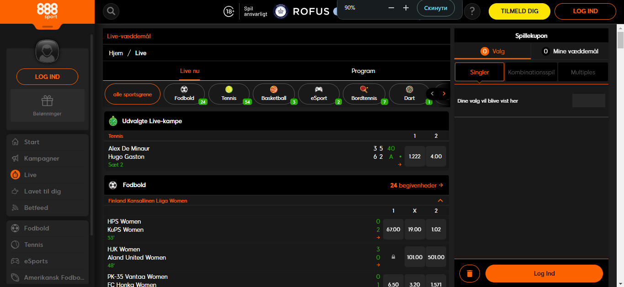Open De Minaur vs Gaston match arrow
Screen dimensions: 624x287
pos(400,165)
